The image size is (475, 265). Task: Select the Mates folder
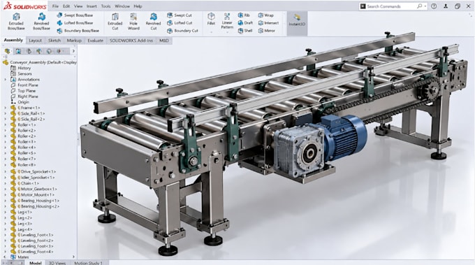tap(20, 257)
